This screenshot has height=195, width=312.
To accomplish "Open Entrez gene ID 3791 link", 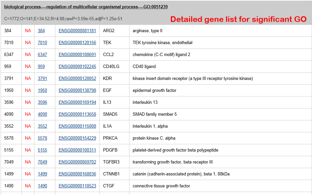I will [42, 79].
